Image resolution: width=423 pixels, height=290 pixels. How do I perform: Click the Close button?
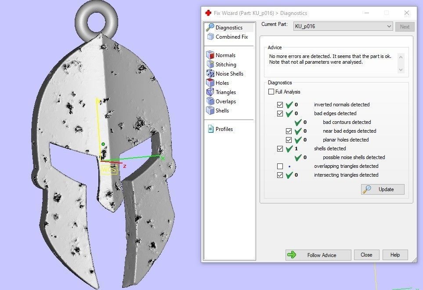(x=367, y=255)
